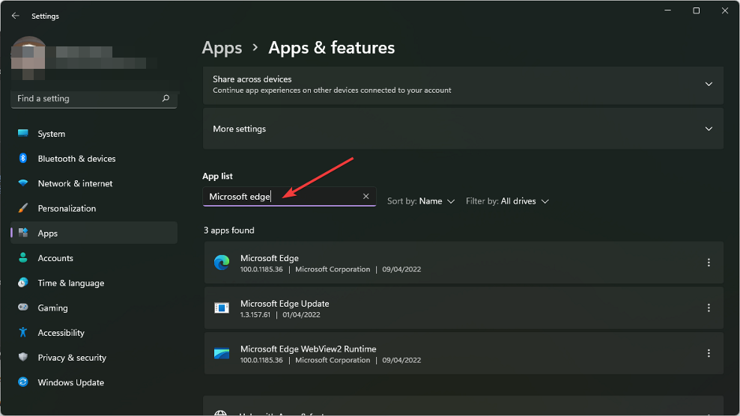Select the Microsoft Edge app name text
Viewport: 740px width, 416px height.
[270, 258]
